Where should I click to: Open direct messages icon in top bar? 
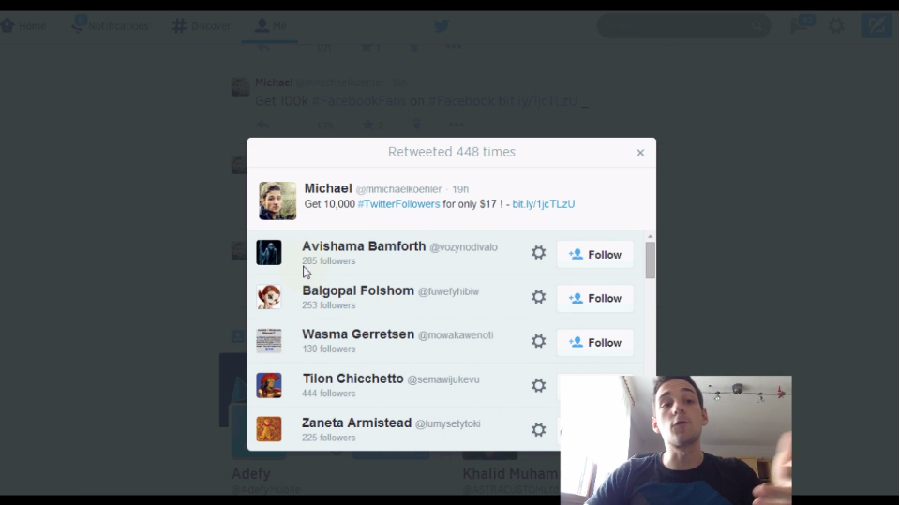pos(802,25)
